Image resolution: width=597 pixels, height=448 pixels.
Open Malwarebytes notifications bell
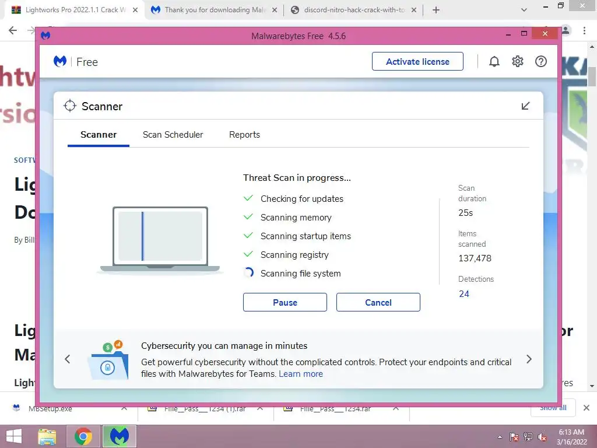tap(494, 61)
